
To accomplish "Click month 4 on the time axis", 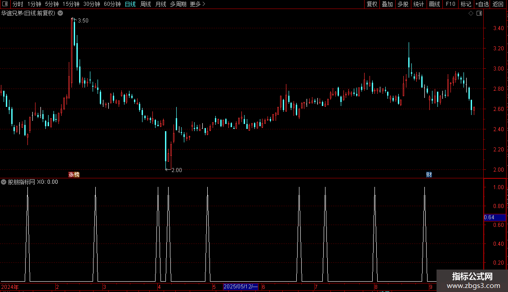I will [159, 287].
